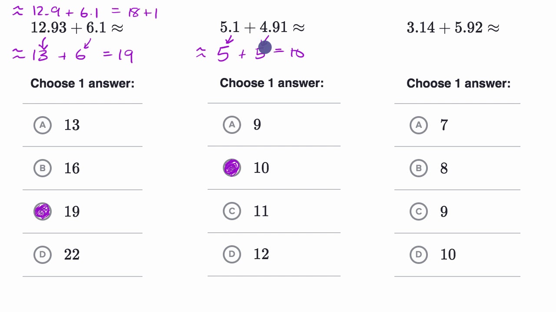Click the handwritten "12.9 + 6.1 = 18+1" note

(x=85, y=12)
